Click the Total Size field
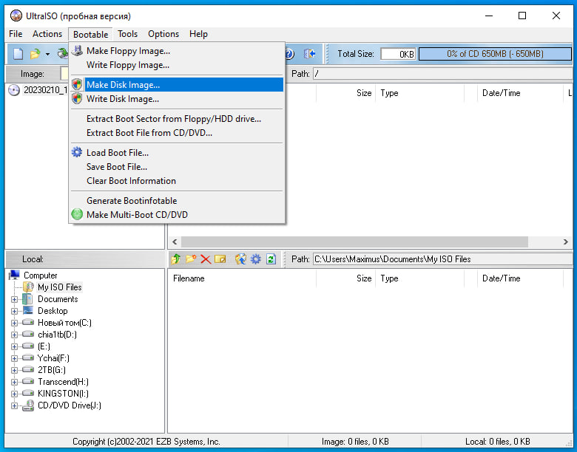The width and height of the screenshot is (577, 452). (x=398, y=54)
